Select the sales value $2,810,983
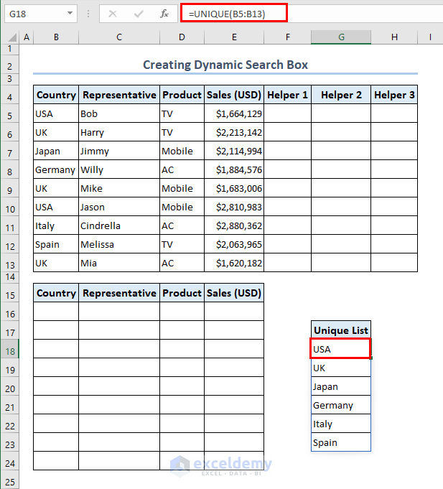 [x=234, y=207]
